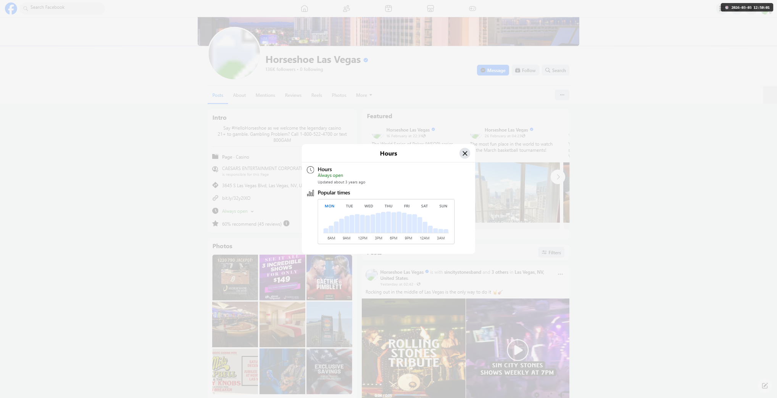This screenshot has height=398, width=777.
Task: Open the hotel room bed photo
Action: (282, 324)
